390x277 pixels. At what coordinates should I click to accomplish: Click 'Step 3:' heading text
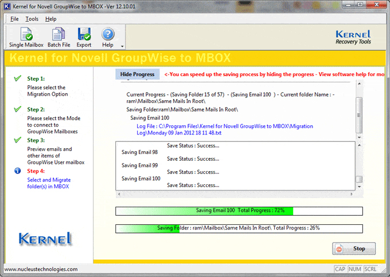36,140
